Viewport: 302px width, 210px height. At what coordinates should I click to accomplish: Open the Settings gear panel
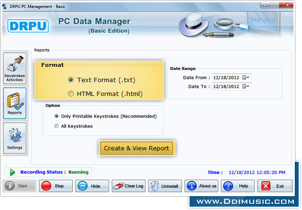pyautogui.click(x=15, y=138)
